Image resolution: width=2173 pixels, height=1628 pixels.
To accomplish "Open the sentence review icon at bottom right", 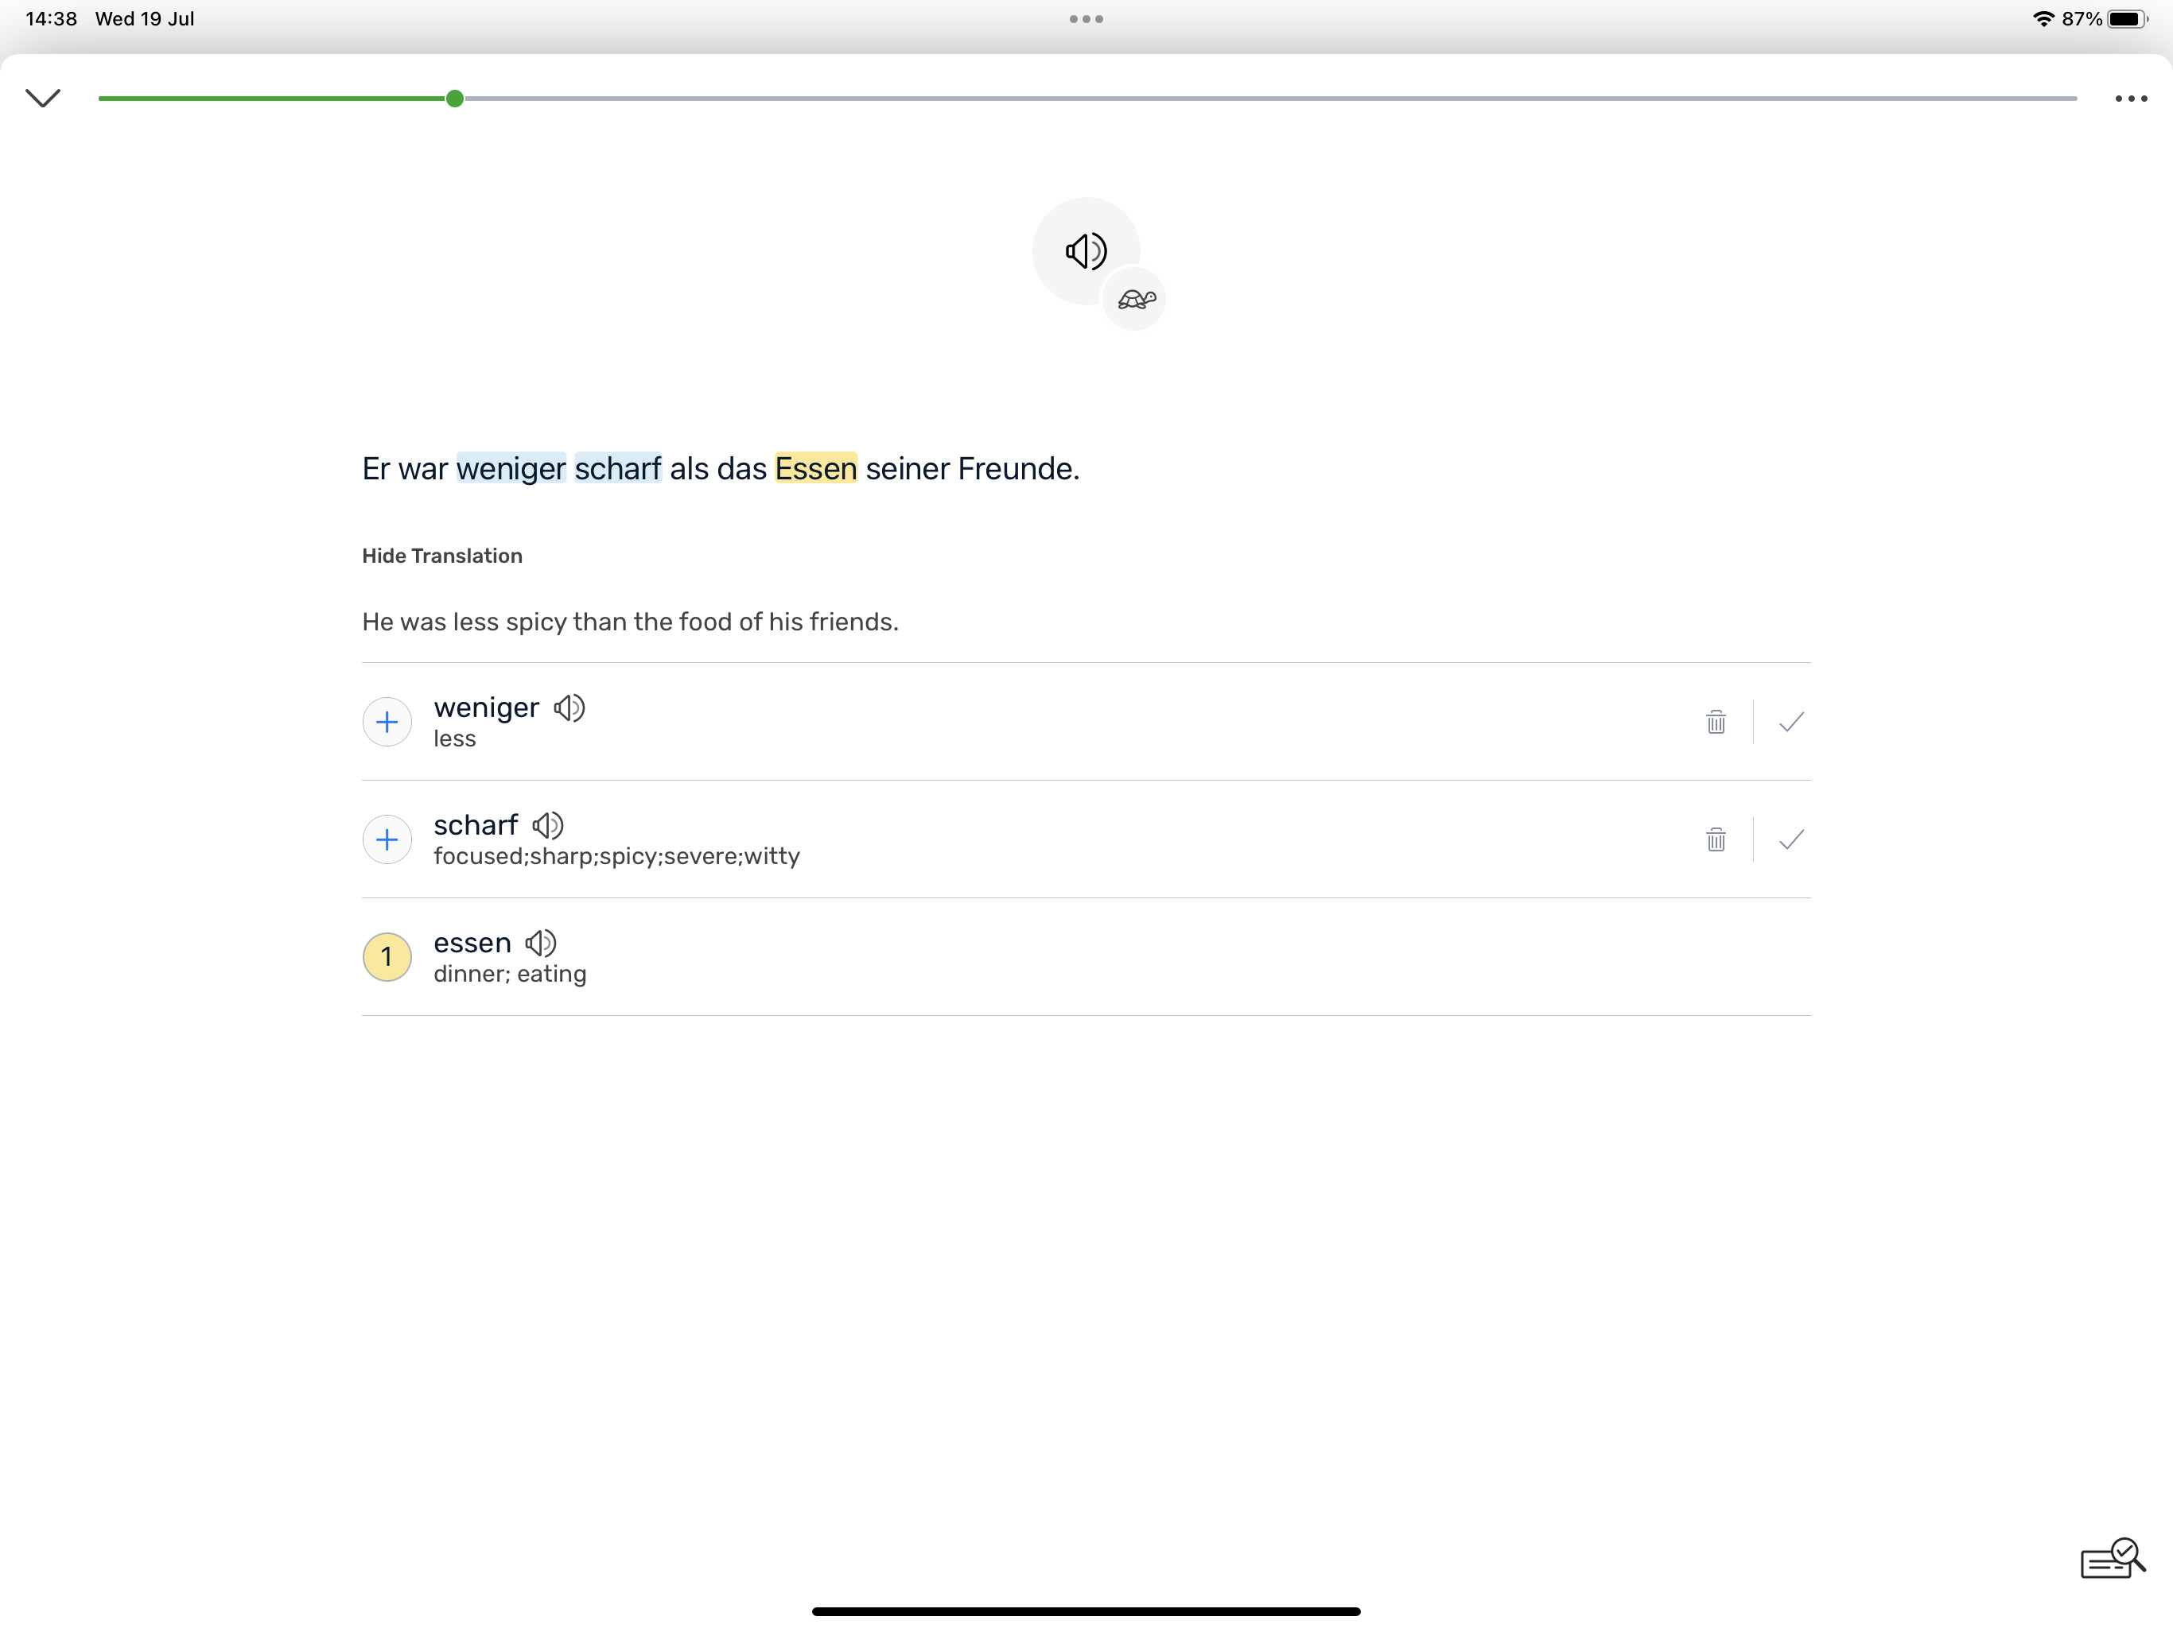I will pyautogui.click(x=2113, y=1558).
